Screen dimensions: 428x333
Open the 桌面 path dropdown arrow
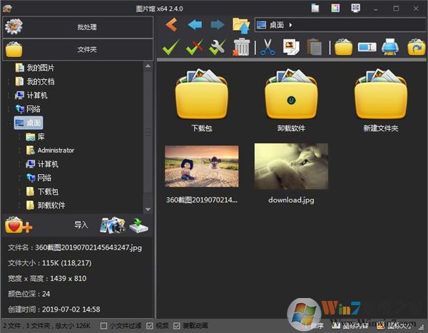tap(292, 26)
